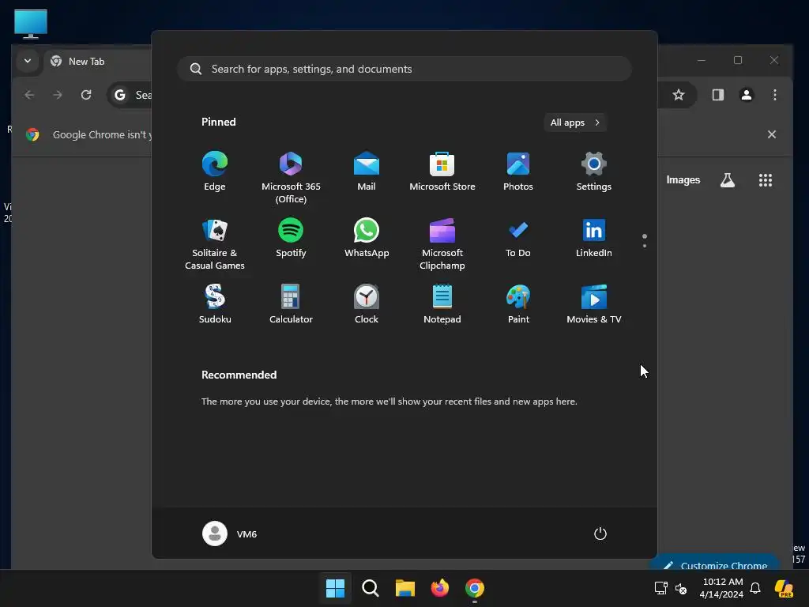809x607 pixels.
Task: Go forward in Chrome
Action: [58, 95]
